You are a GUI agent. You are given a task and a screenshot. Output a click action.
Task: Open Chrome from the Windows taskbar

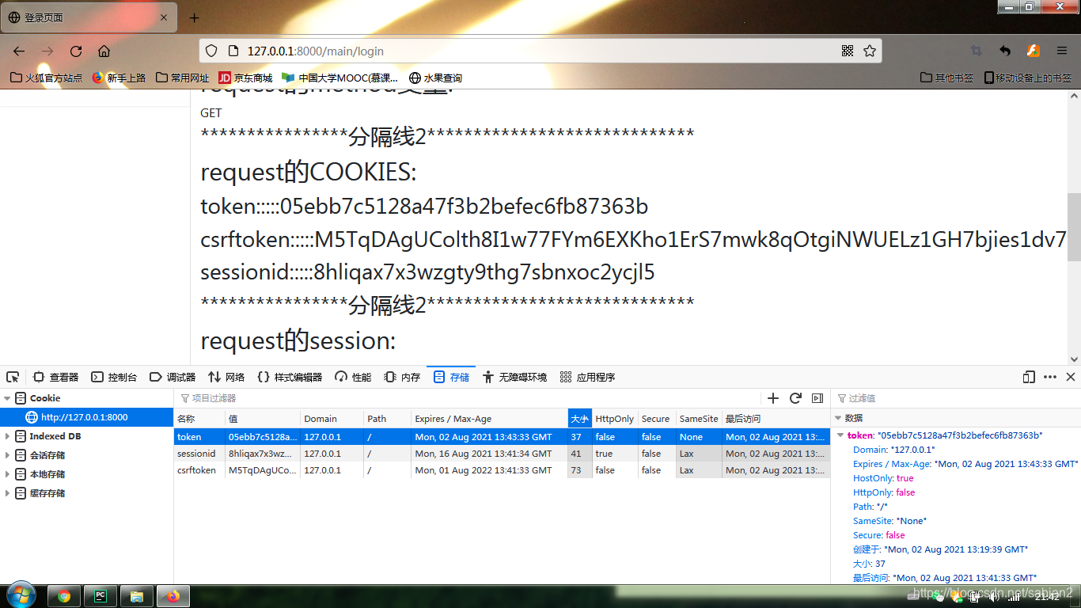coord(64,596)
